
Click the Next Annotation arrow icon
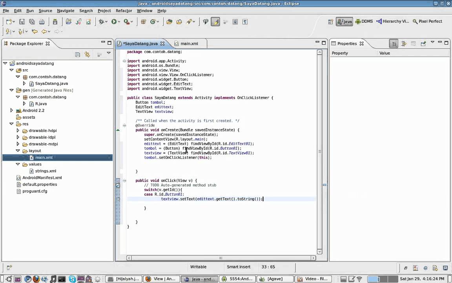click(8, 31)
